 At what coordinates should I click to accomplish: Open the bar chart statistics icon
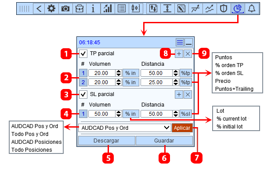click(x=108, y=8)
